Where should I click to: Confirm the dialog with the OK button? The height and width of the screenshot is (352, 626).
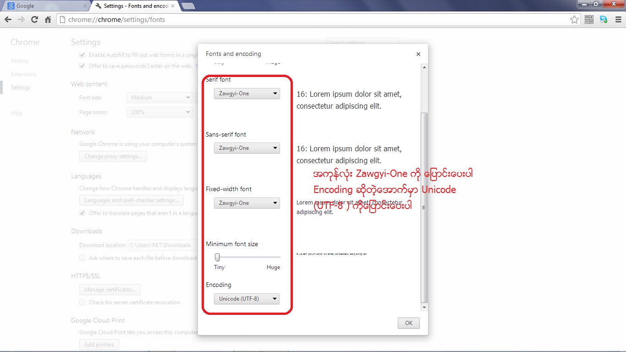(409, 323)
